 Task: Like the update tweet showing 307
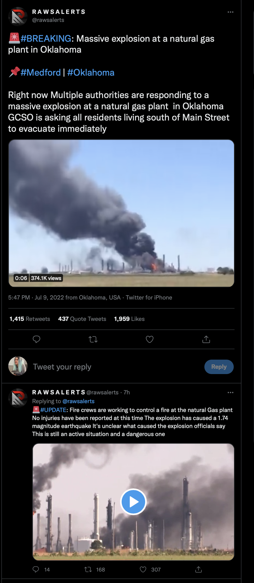[x=143, y=569]
